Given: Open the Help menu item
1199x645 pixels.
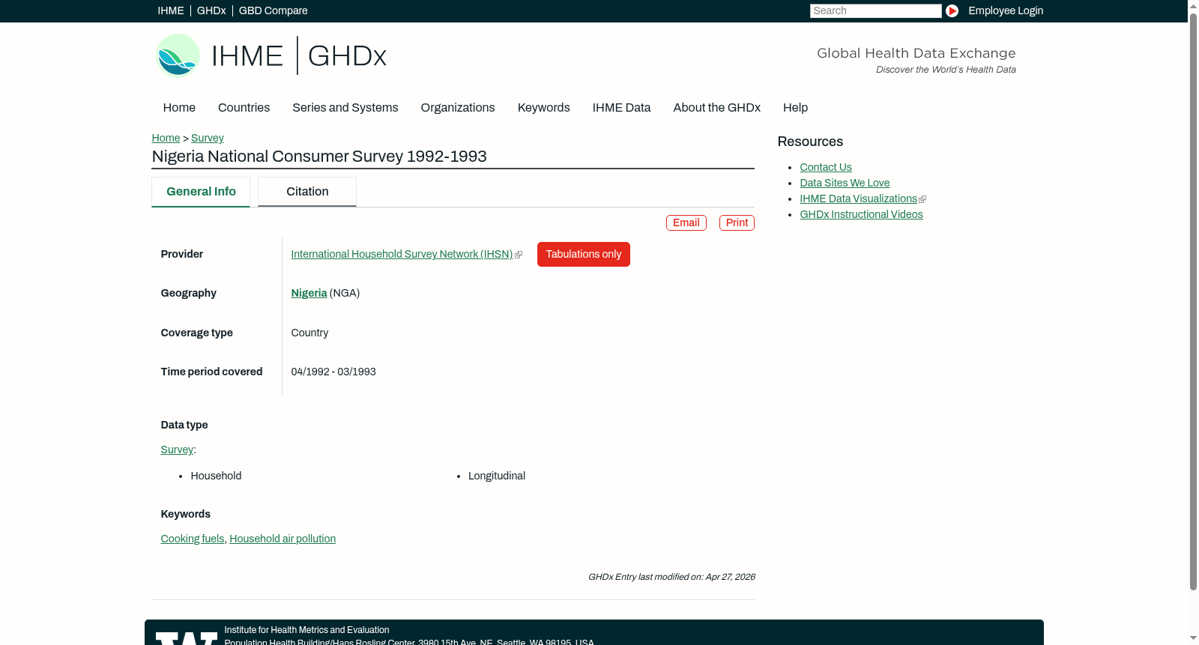Looking at the screenshot, I should click(795, 108).
